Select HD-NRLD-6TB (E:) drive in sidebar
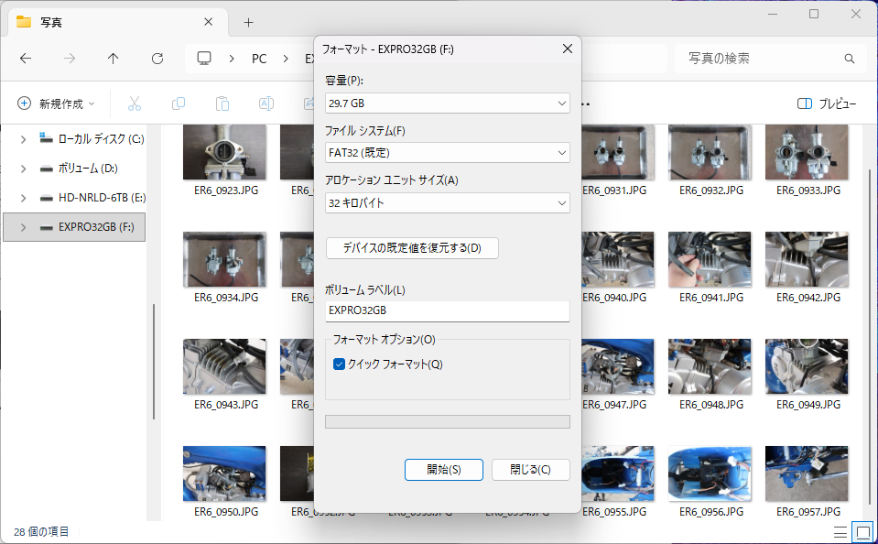 [x=101, y=198]
